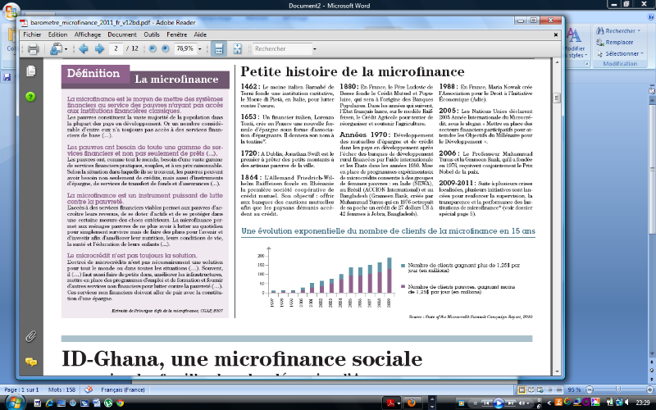
Task: Click the green help icon in sidebar
Action: (x=30, y=97)
